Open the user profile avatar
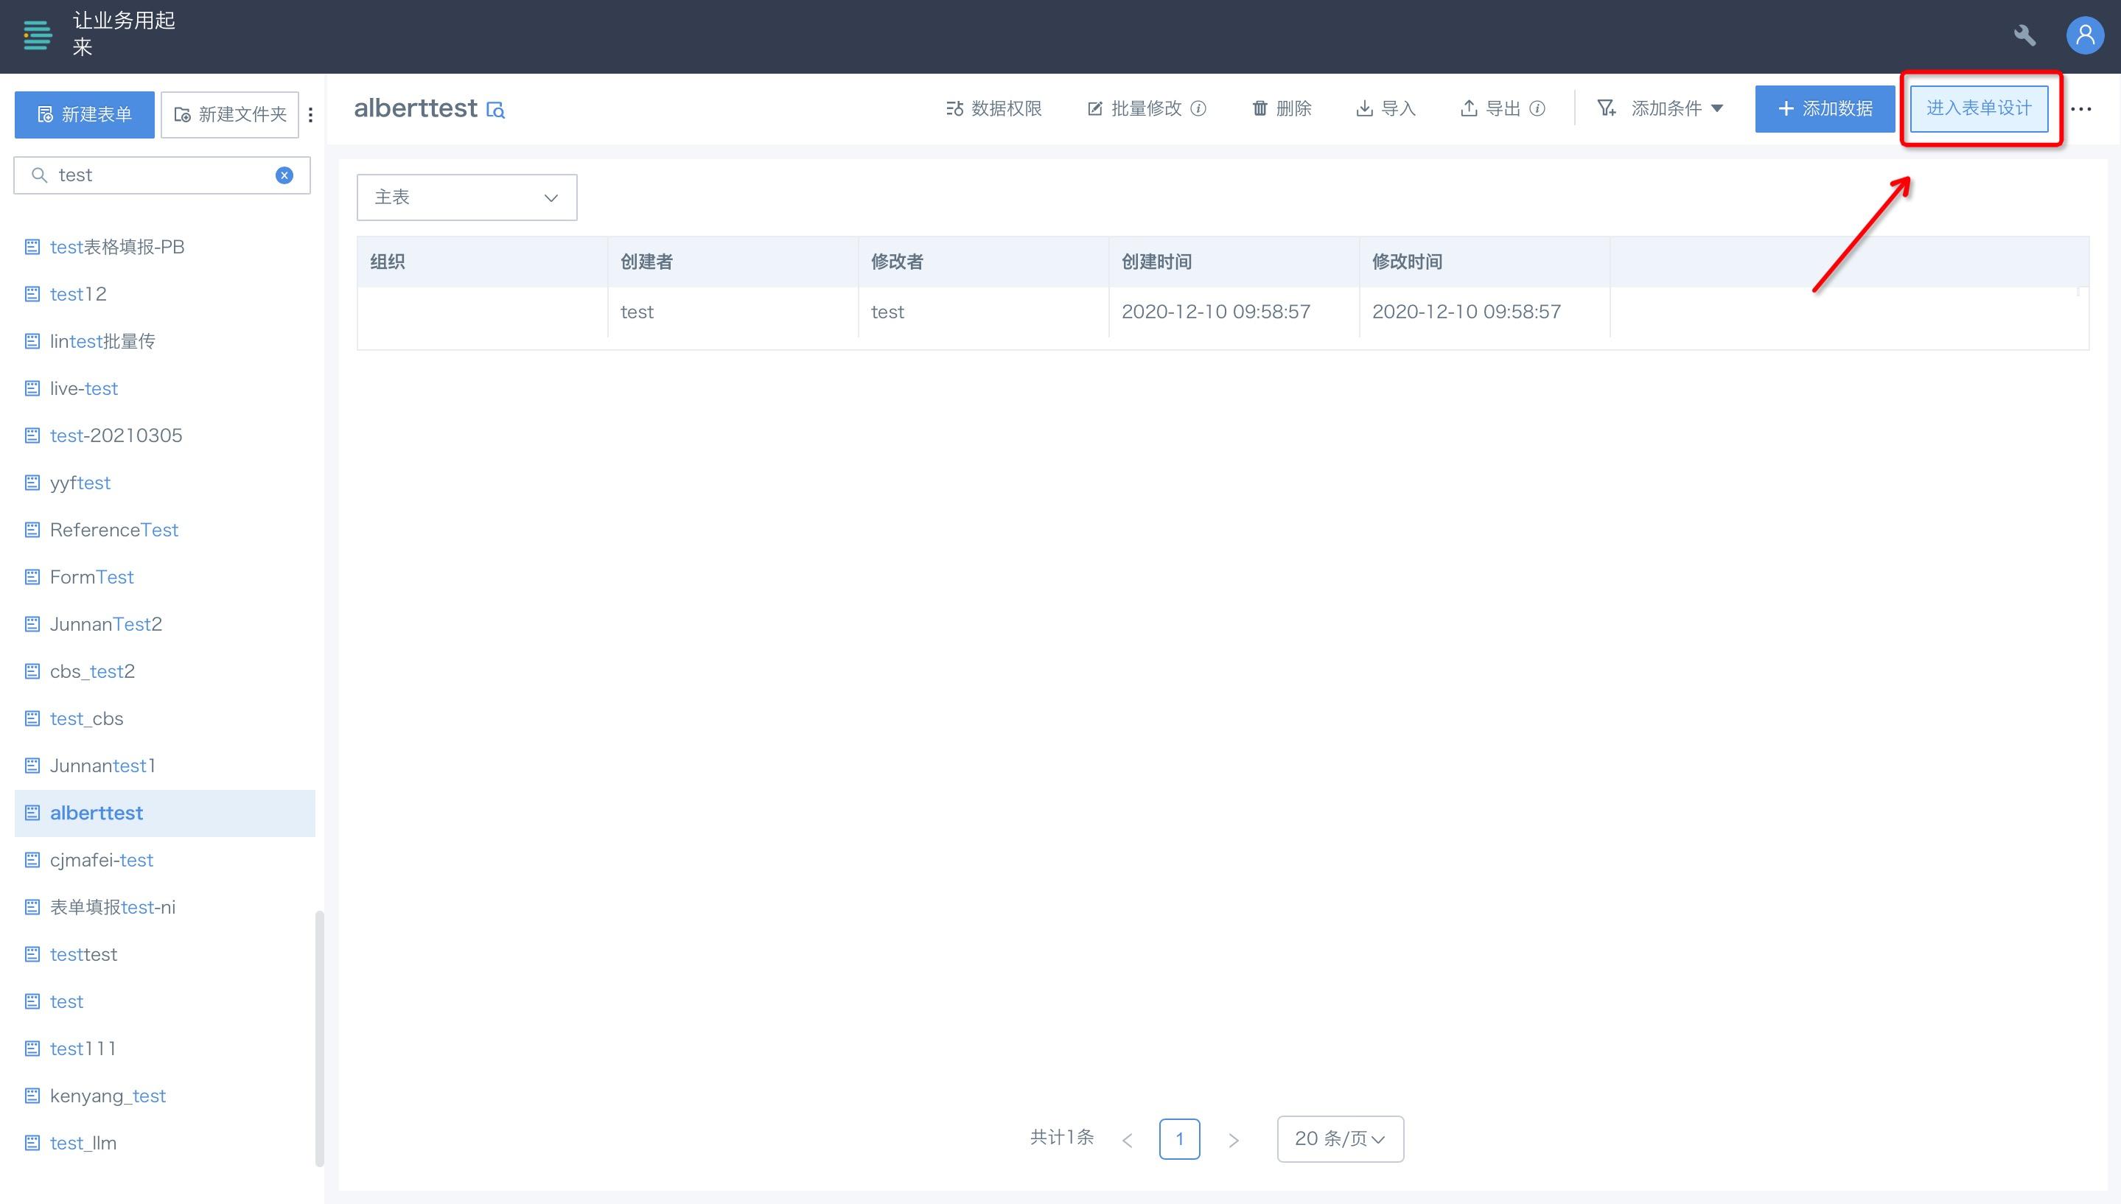Viewport: 2121px width, 1204px height. click(x=2084, y=35)
